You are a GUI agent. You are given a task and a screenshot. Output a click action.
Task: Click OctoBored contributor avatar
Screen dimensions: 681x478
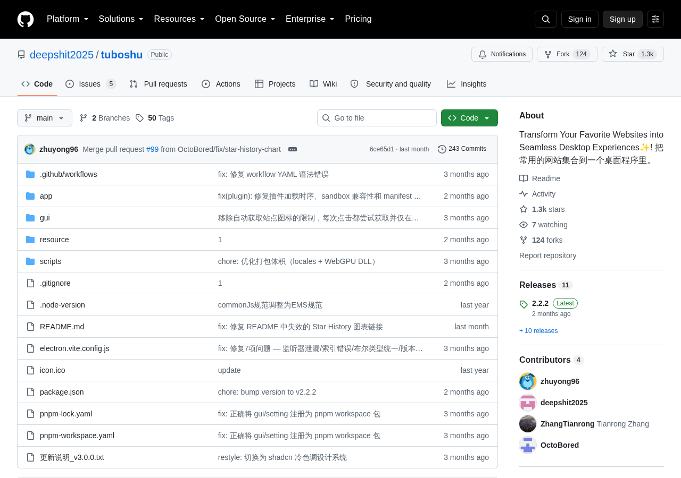pyautogui.click(x=528, y=445)
